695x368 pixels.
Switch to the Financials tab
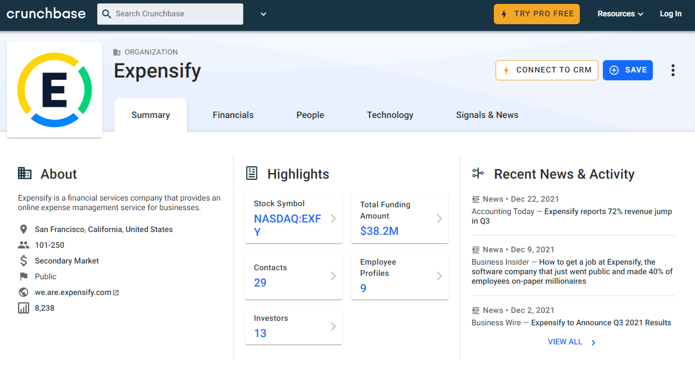click(233, 115)
